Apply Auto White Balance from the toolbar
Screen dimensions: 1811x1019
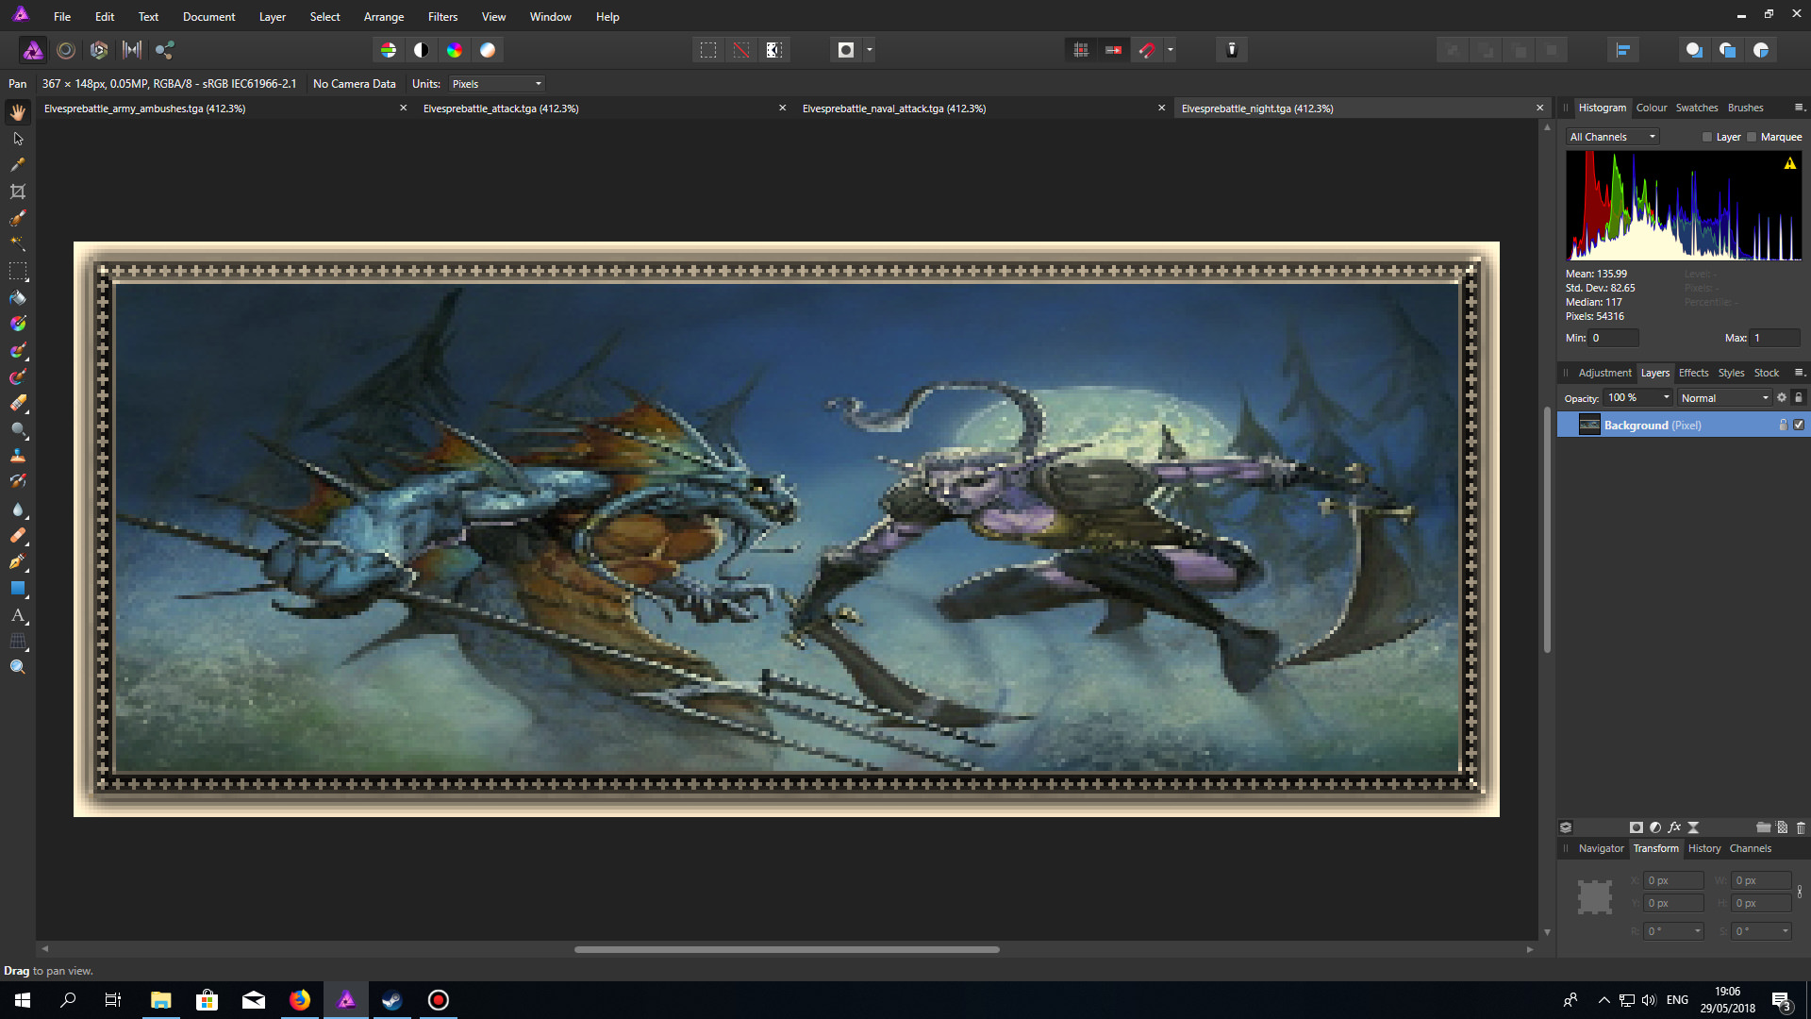[x=488, y=50]
